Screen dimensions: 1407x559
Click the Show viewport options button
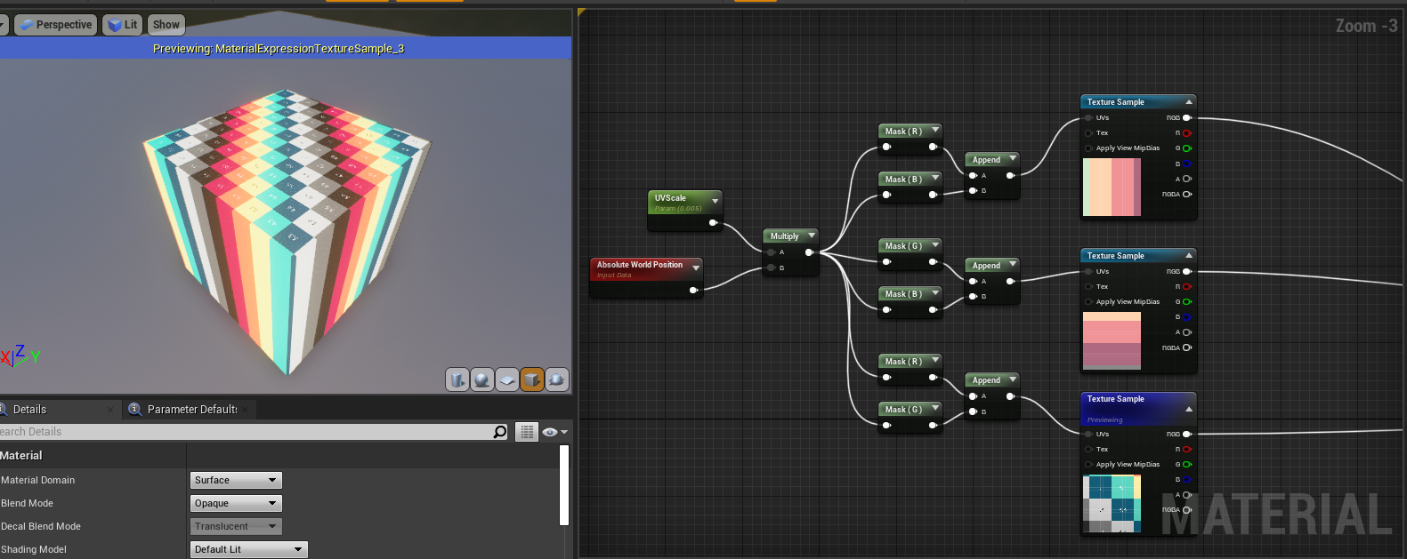click(166, 25)
